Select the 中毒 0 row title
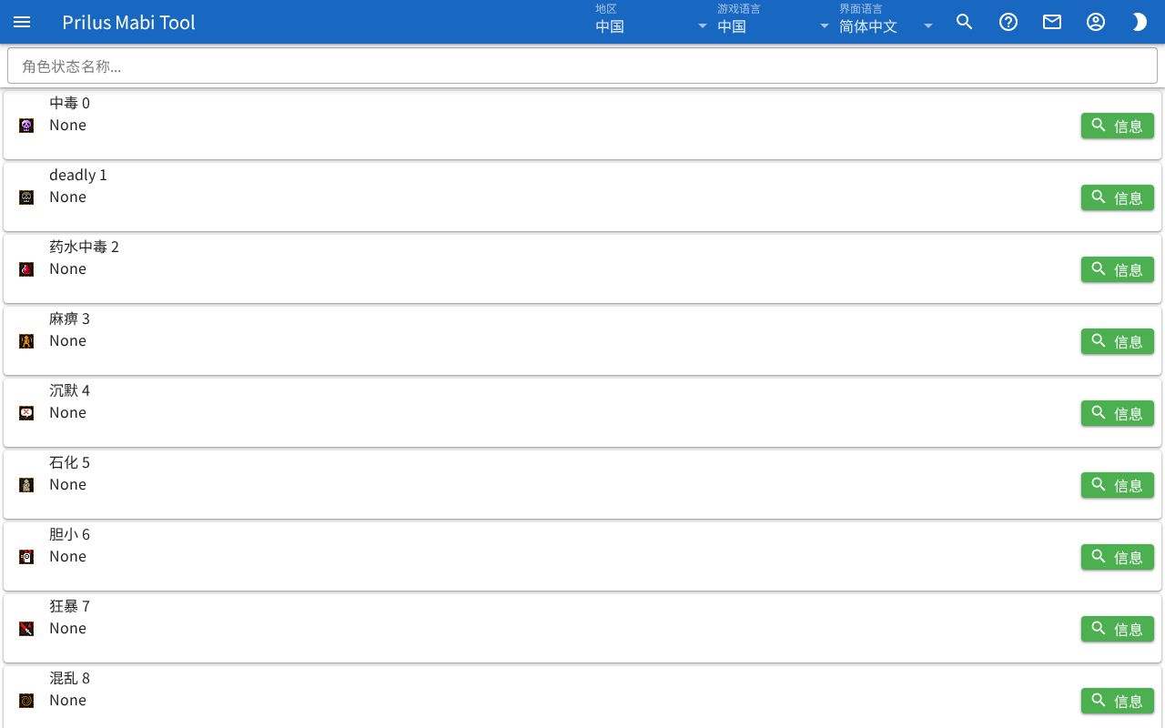 point(69,103)
